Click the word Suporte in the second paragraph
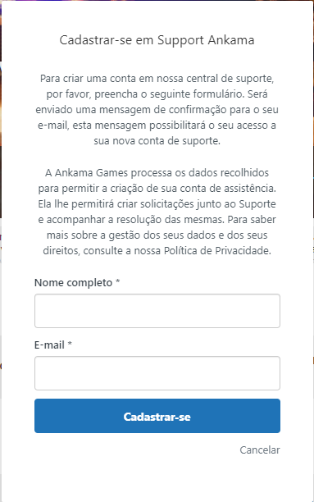Screen dimensions: 314x502 [257, 204]
